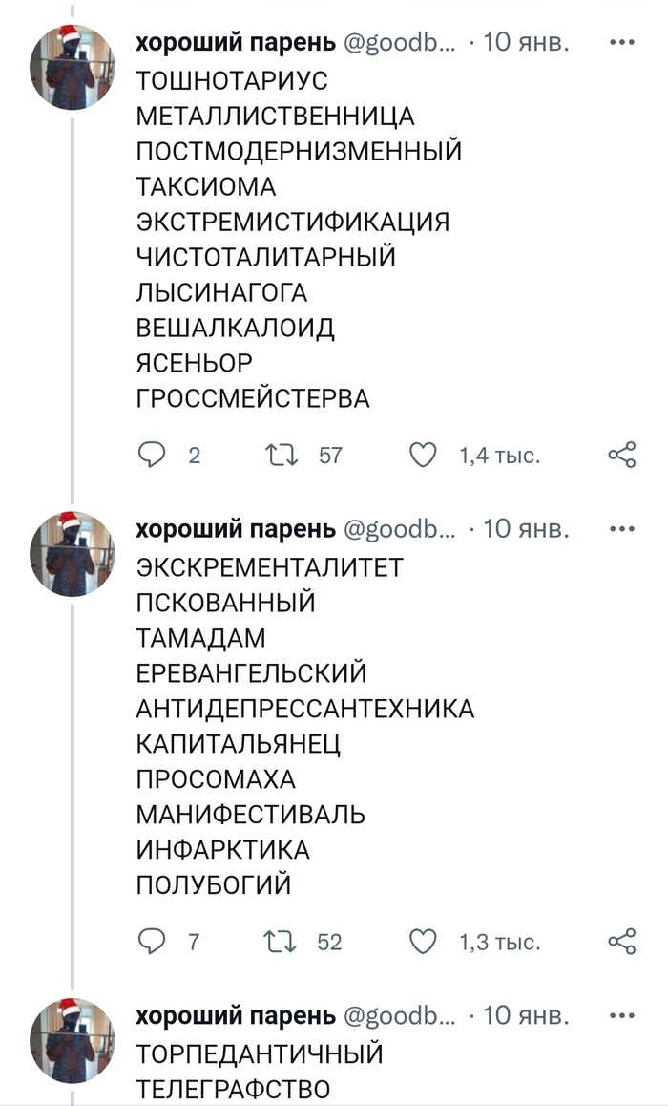Click the 10 янв. date on third tweet
Screen dimensions: 668x1106
pyautogui.click(x=527, y=1015)
